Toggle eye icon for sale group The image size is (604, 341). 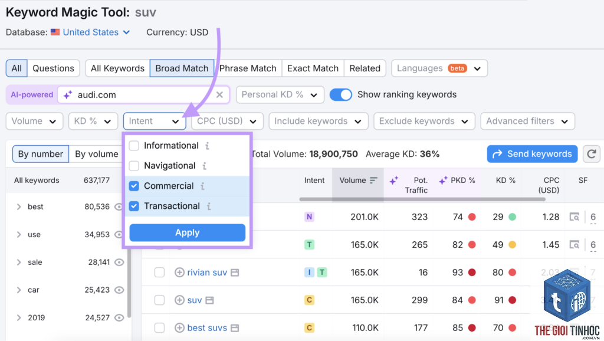tap(119, 263)
